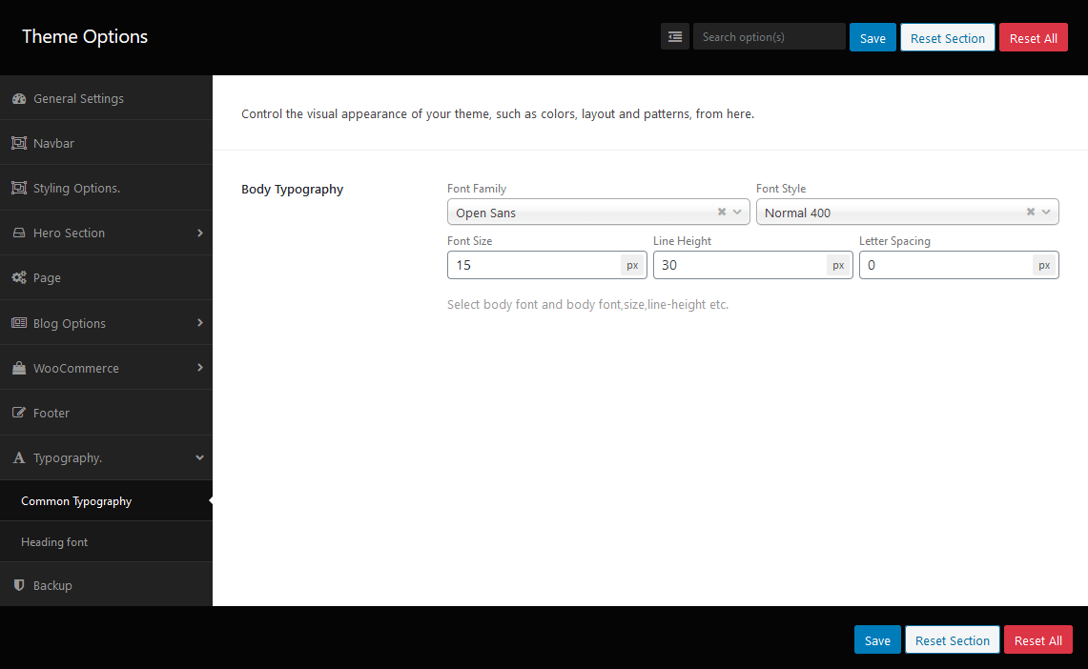Click the Page gears icon
The height and width of the screenshot is (669, 1088).
(x=18, y=278)
